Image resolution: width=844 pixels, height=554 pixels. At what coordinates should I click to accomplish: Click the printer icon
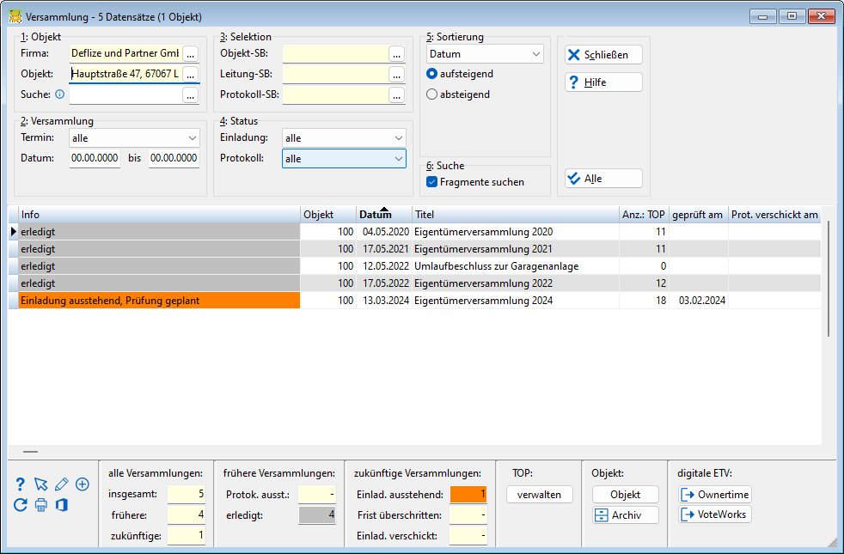coord(41,505)
